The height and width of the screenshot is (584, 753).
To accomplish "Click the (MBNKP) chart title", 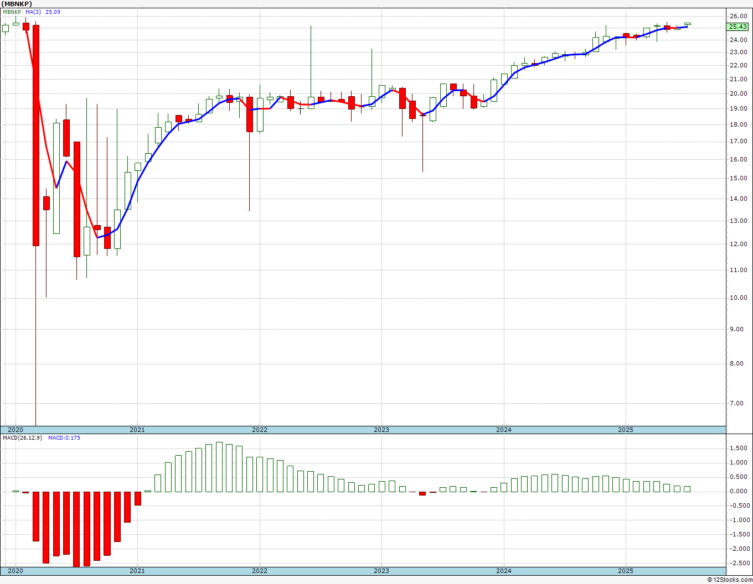I will pos(17,3).
